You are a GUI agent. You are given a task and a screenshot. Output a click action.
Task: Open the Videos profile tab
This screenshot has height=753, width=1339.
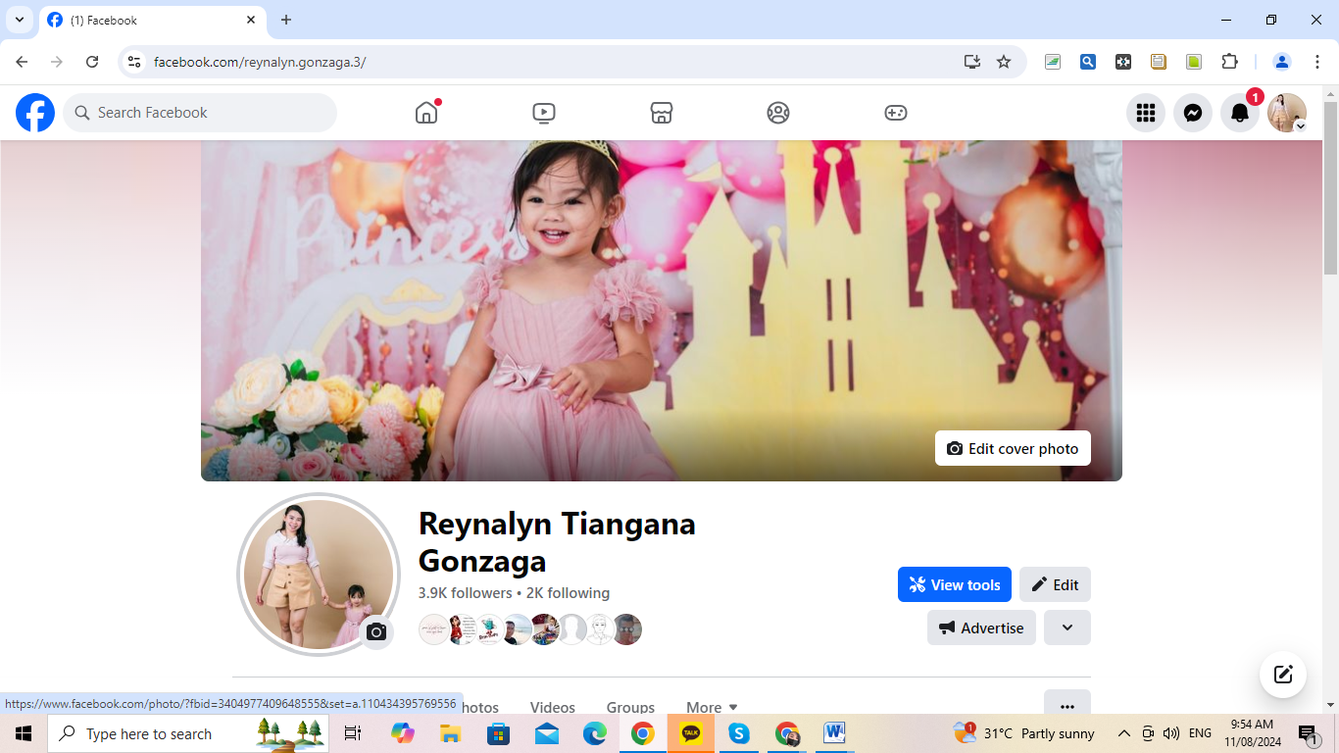553,707
